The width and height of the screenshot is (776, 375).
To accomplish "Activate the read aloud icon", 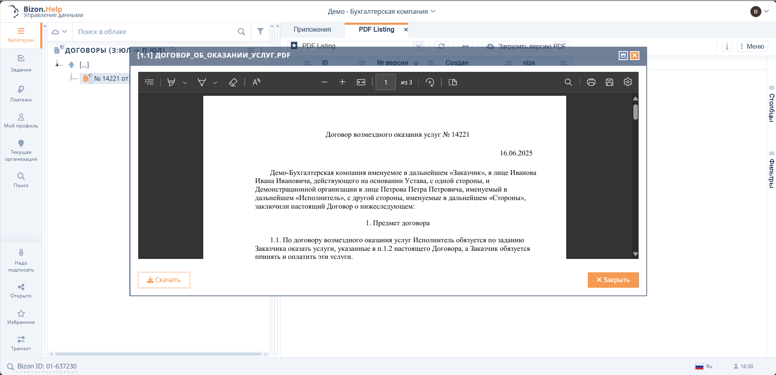I will (256, 82).
